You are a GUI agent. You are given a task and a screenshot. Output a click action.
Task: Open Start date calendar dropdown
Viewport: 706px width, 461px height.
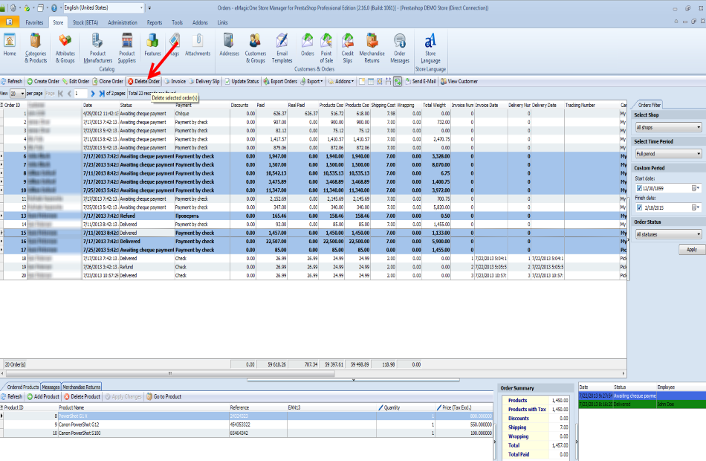(696, 188)
